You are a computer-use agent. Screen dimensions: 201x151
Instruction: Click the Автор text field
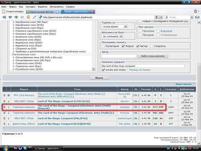pos(119,56)
